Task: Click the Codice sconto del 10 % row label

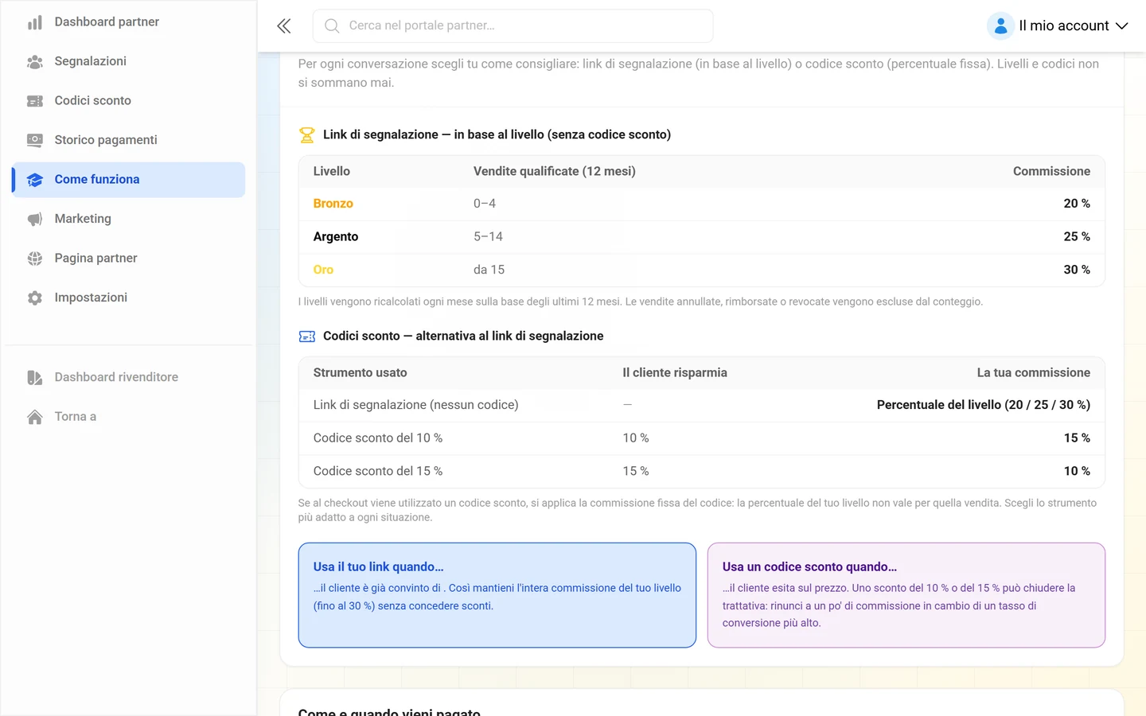Action: click(x=378, y=438)
